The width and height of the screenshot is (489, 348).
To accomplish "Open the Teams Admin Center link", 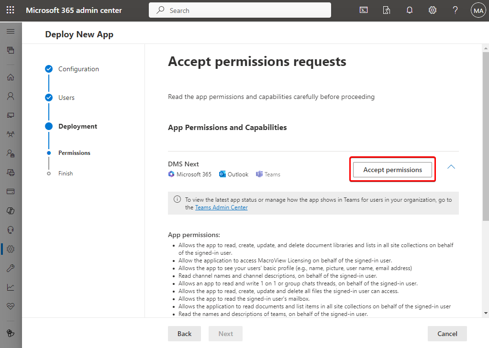I will point(221,207).
